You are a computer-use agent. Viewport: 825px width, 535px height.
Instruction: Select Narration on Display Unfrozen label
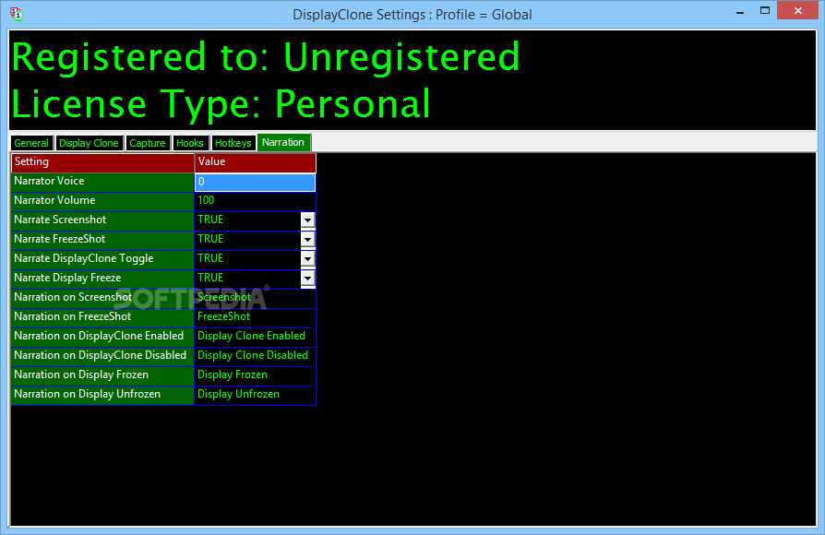(x=102, y=395)
